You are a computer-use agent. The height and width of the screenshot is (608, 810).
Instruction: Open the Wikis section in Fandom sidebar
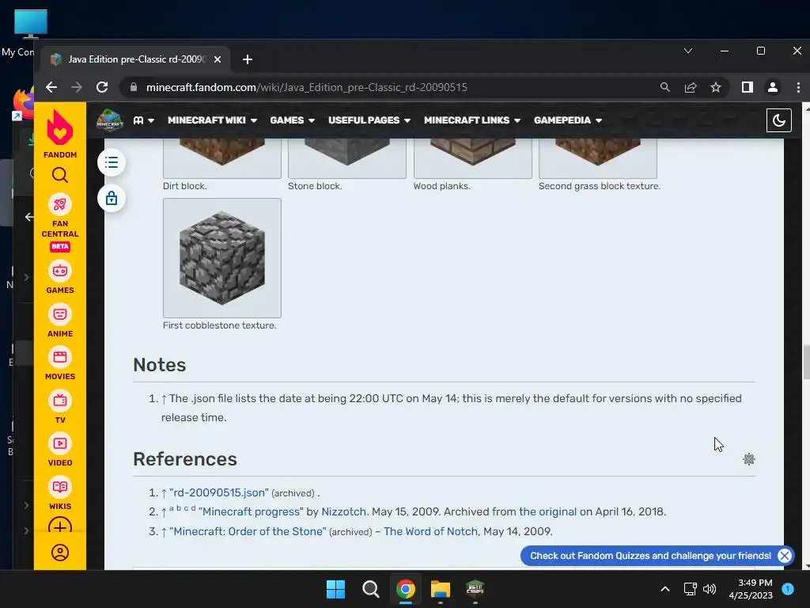click(x=60, y=493)
